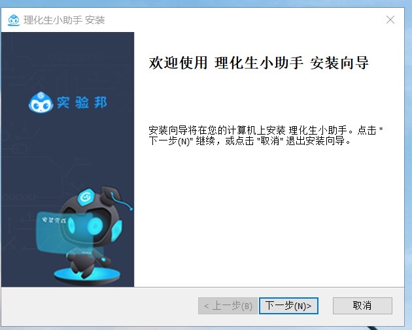Click the robot's glowing blue eye

point(95,226)
